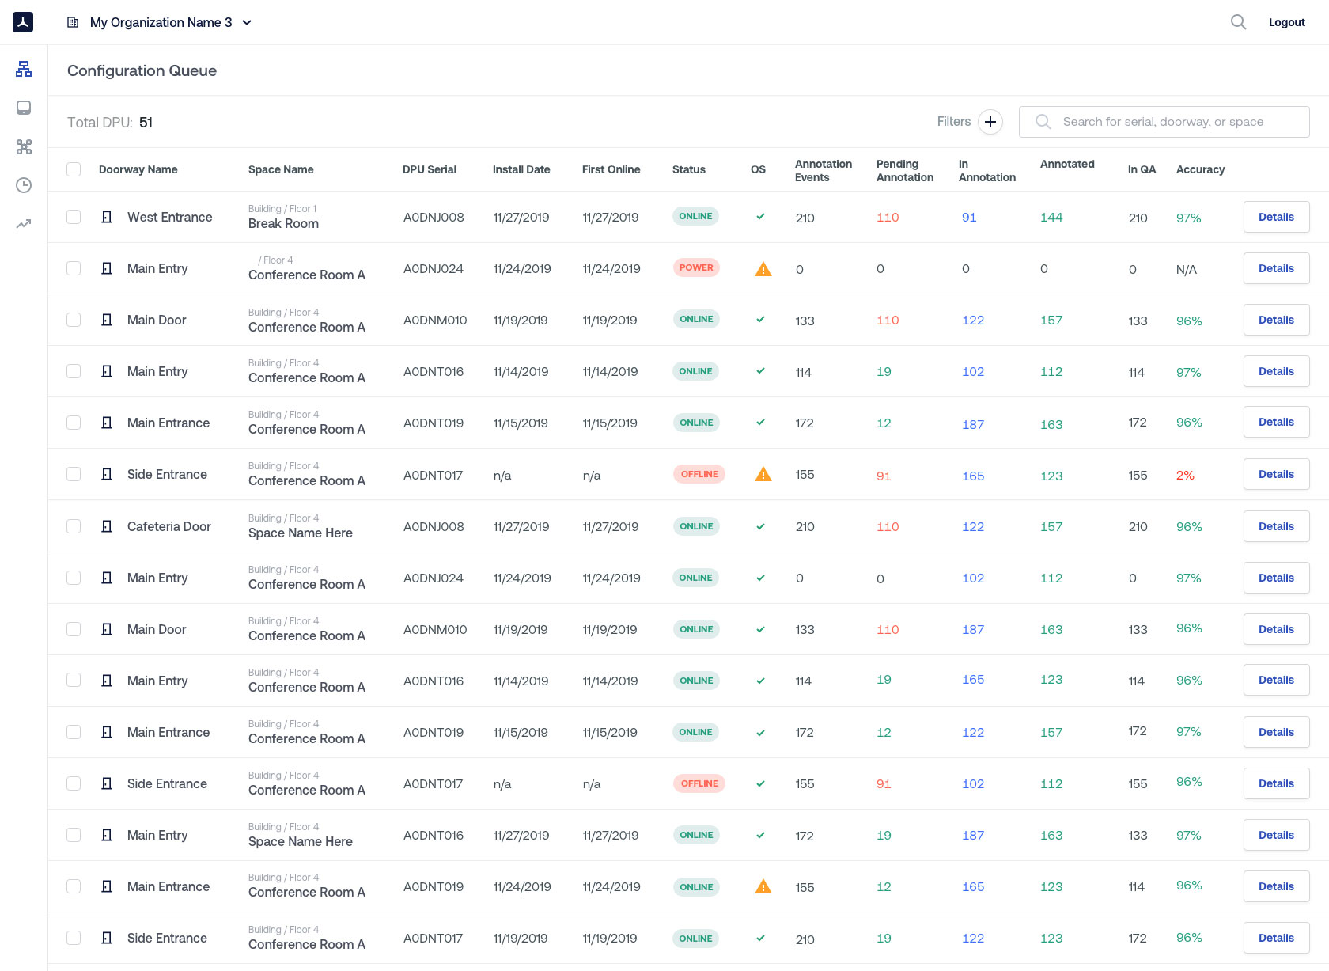Click the app logo in top-left corner

pyautogui.click(x=23, y=22)
